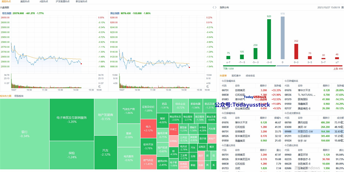344x172 pixels.
Task: Open the 新加坡热点 tab
Action: (x=81, y=1)
